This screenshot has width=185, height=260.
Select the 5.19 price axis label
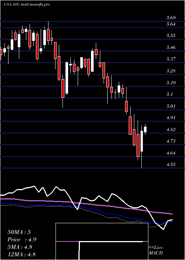coord(171,83)
